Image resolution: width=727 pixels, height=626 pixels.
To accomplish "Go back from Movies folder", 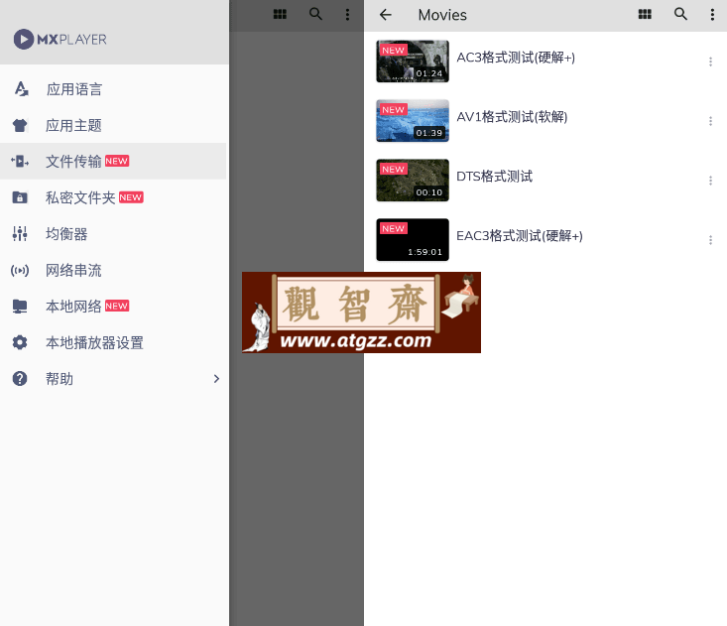I will point(386,15).
